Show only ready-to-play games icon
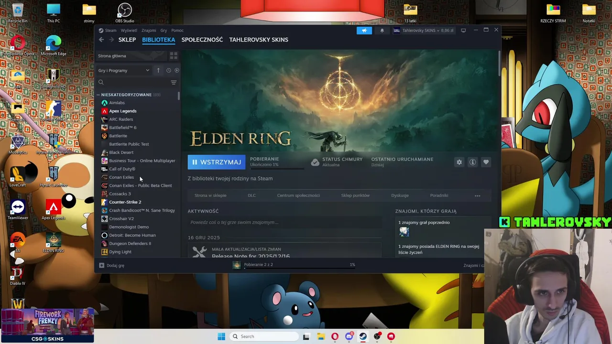 (x=176, y=70)
